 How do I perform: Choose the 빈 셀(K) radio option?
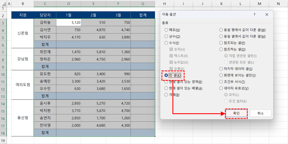pyautogui.click(x=173, y=75)
